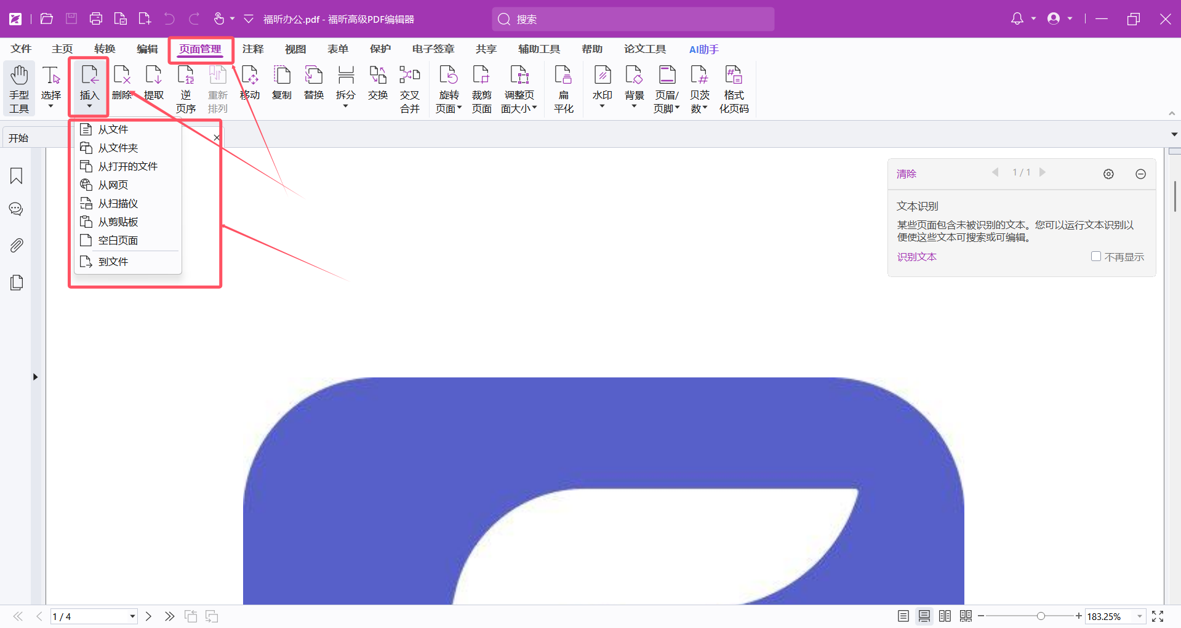Choose 从剪贴板 from Insert menu
This screenshot has width=1181, height=628.
pyautogui.click(x=127, y=222)
